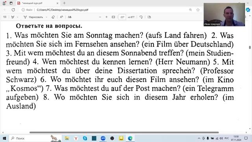Click the word Sonntag in question 1

point(99,35)
